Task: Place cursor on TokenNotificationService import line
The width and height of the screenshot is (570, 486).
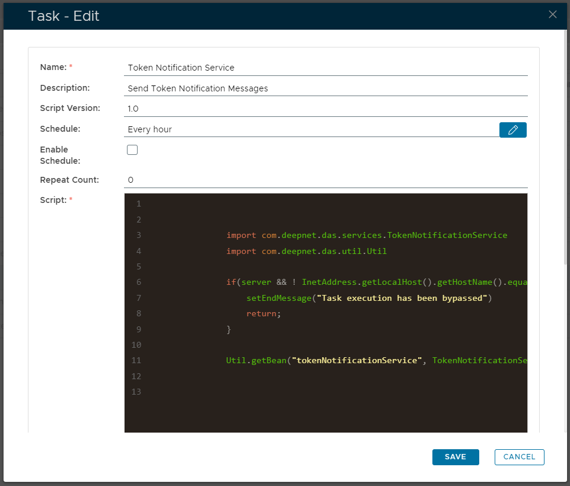Action: [367, 235]
